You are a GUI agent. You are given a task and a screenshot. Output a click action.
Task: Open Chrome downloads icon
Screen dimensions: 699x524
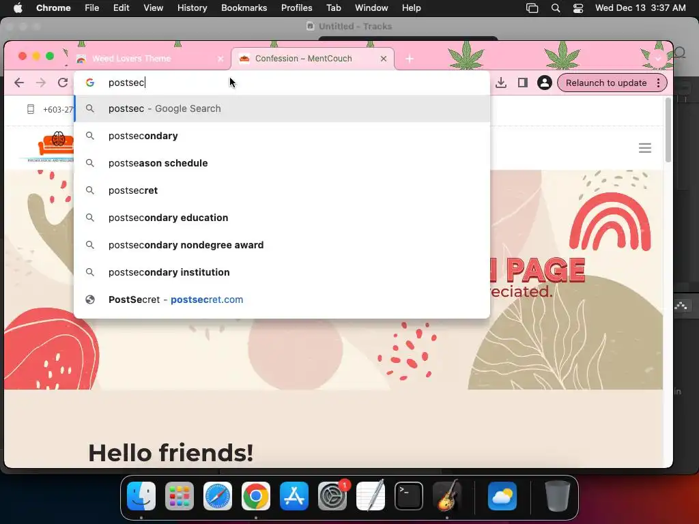(501, 83)
